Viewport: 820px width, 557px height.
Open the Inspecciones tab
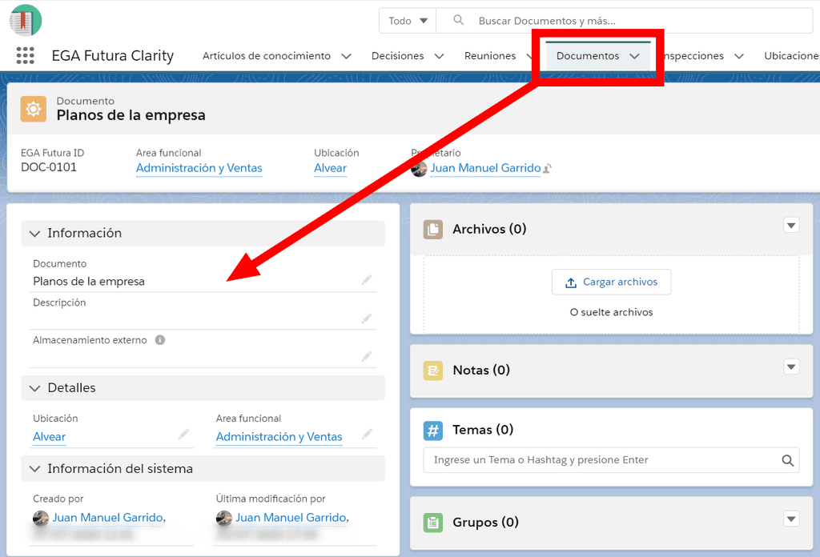coord(693,56)
